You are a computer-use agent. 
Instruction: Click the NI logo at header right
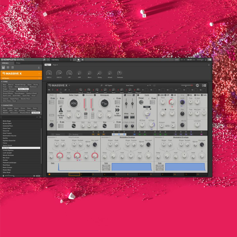[x=209, y=60]
